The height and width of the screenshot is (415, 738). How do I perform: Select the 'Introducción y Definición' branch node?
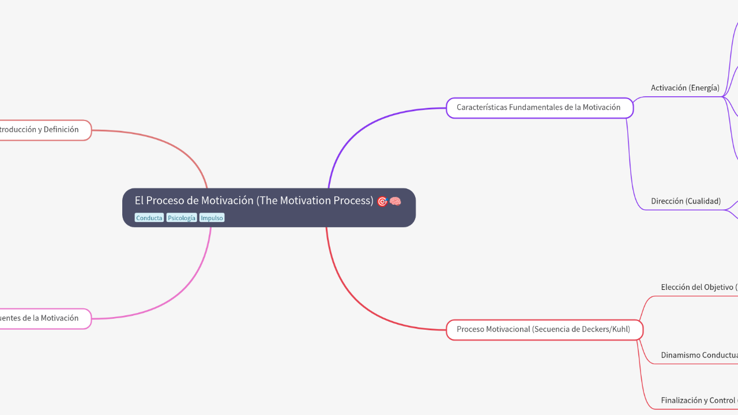pyautogui.click(x=40, y=130)
